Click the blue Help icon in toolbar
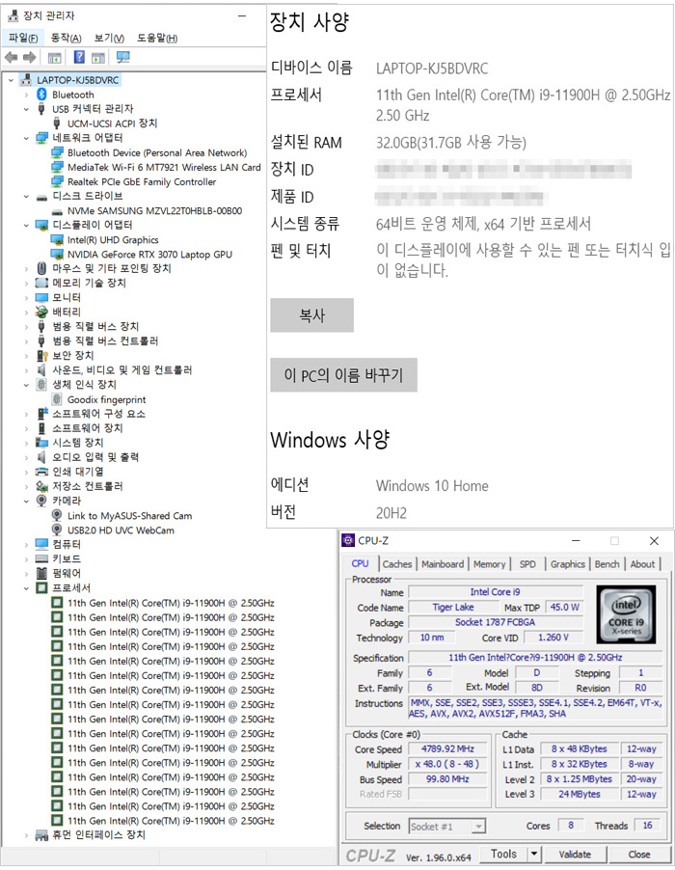This screenshot has width=675, height=870. tap(79, 58)
